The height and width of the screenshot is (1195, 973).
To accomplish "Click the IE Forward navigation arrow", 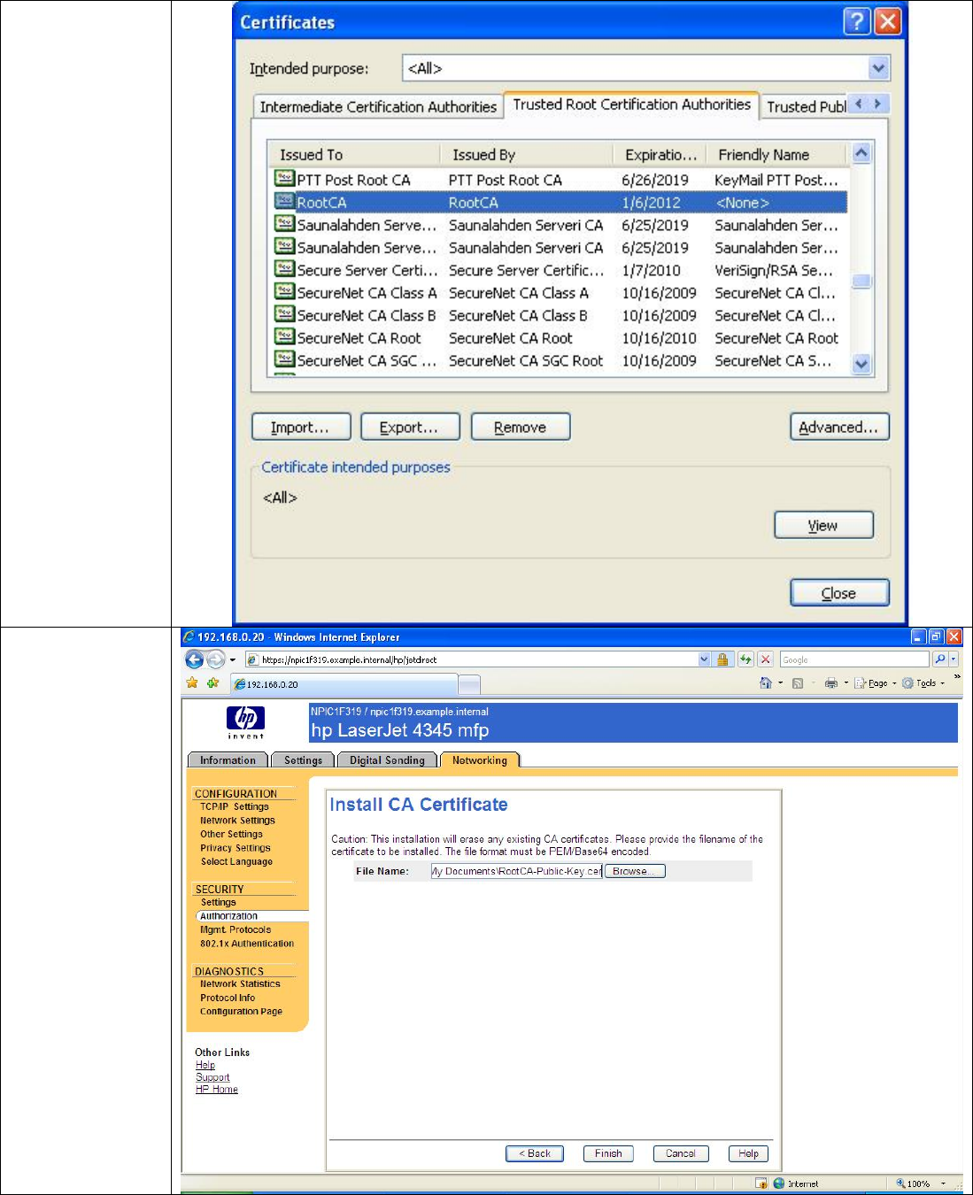I will [x=215, y=659].
